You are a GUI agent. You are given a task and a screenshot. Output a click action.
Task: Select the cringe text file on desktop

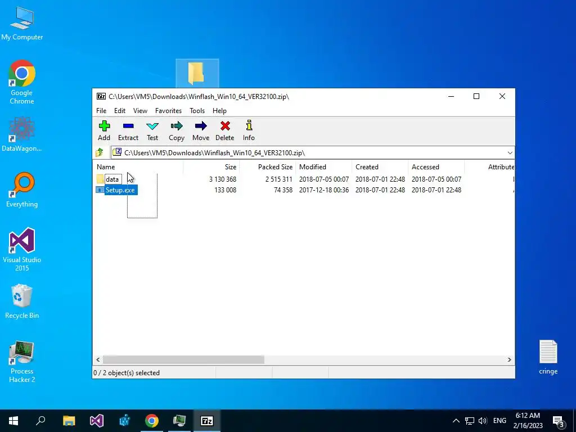(548, 357)
